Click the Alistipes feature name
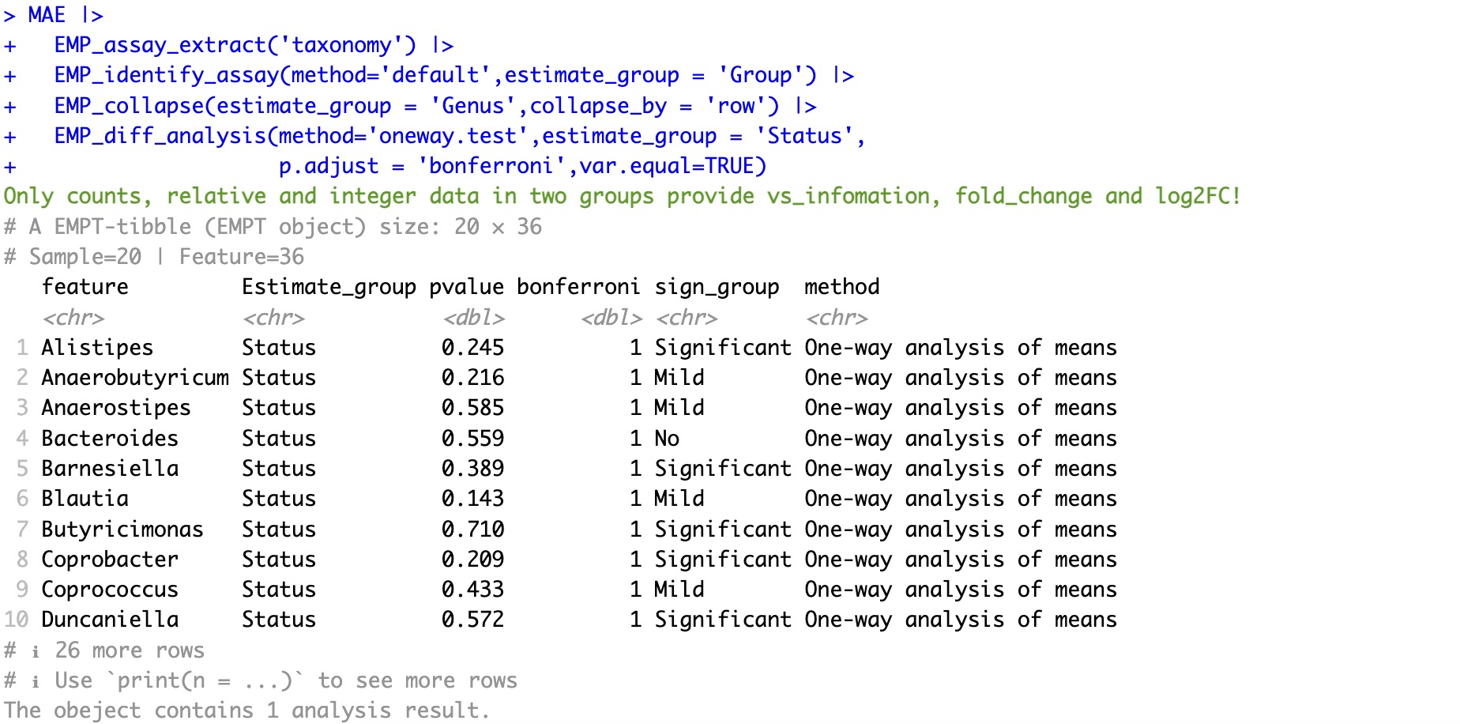This screenshot has height=724, width=1460. (97, 348)
